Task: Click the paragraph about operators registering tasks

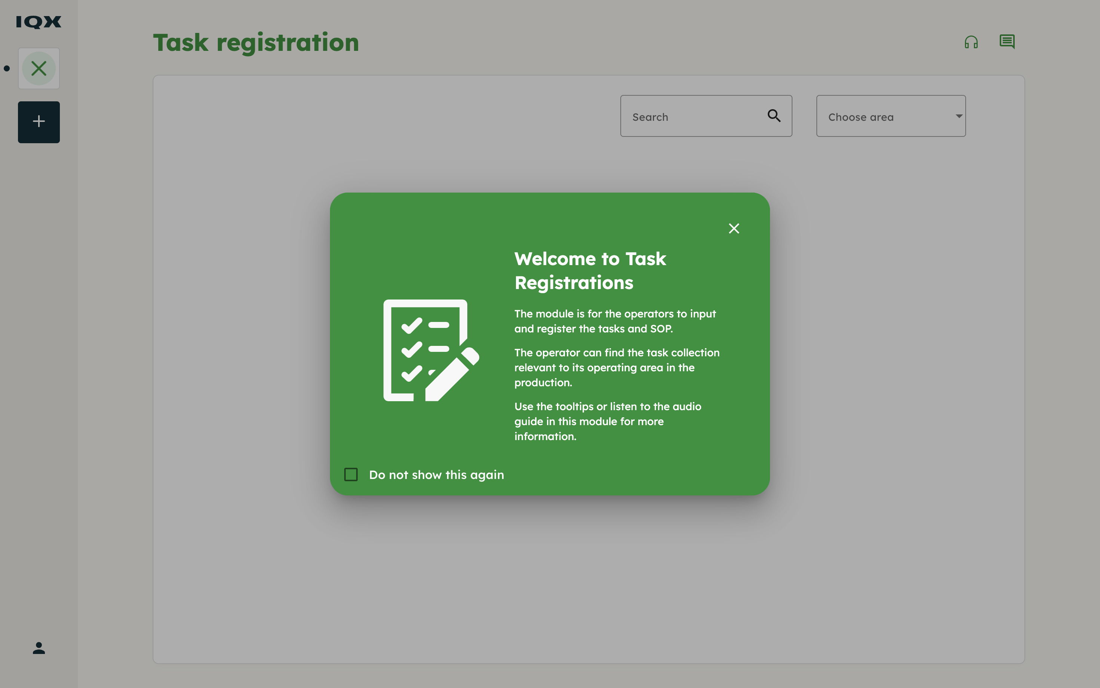Action: pos(615,321)
